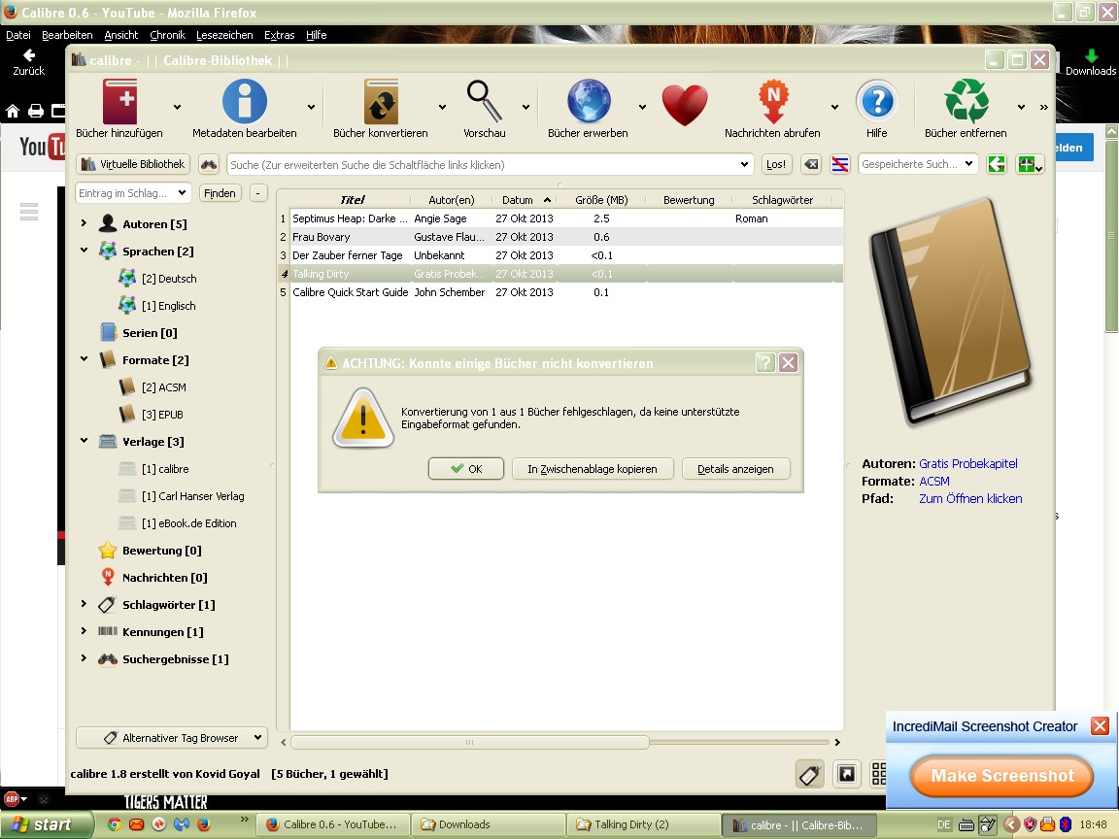The image size is (1119, 839).
Task: Expand the Autoren [5] tree node
Action: pos(84,223)
